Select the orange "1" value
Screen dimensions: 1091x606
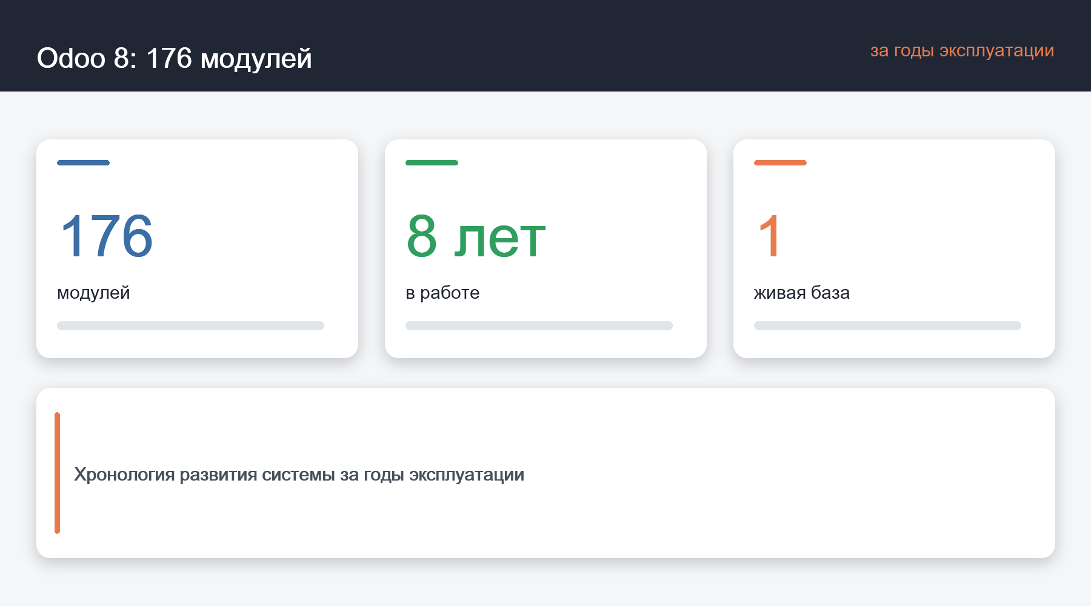click(x=769, y=236)
